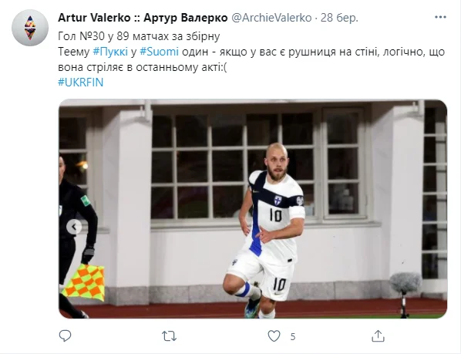Open the #Suomi hashtag
The height and width of the screenshot is (354, 461).
pyautogui.click(x=159, y=52)
